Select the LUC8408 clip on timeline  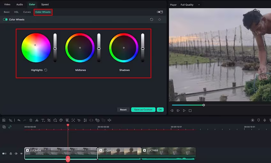click(120, 153)
